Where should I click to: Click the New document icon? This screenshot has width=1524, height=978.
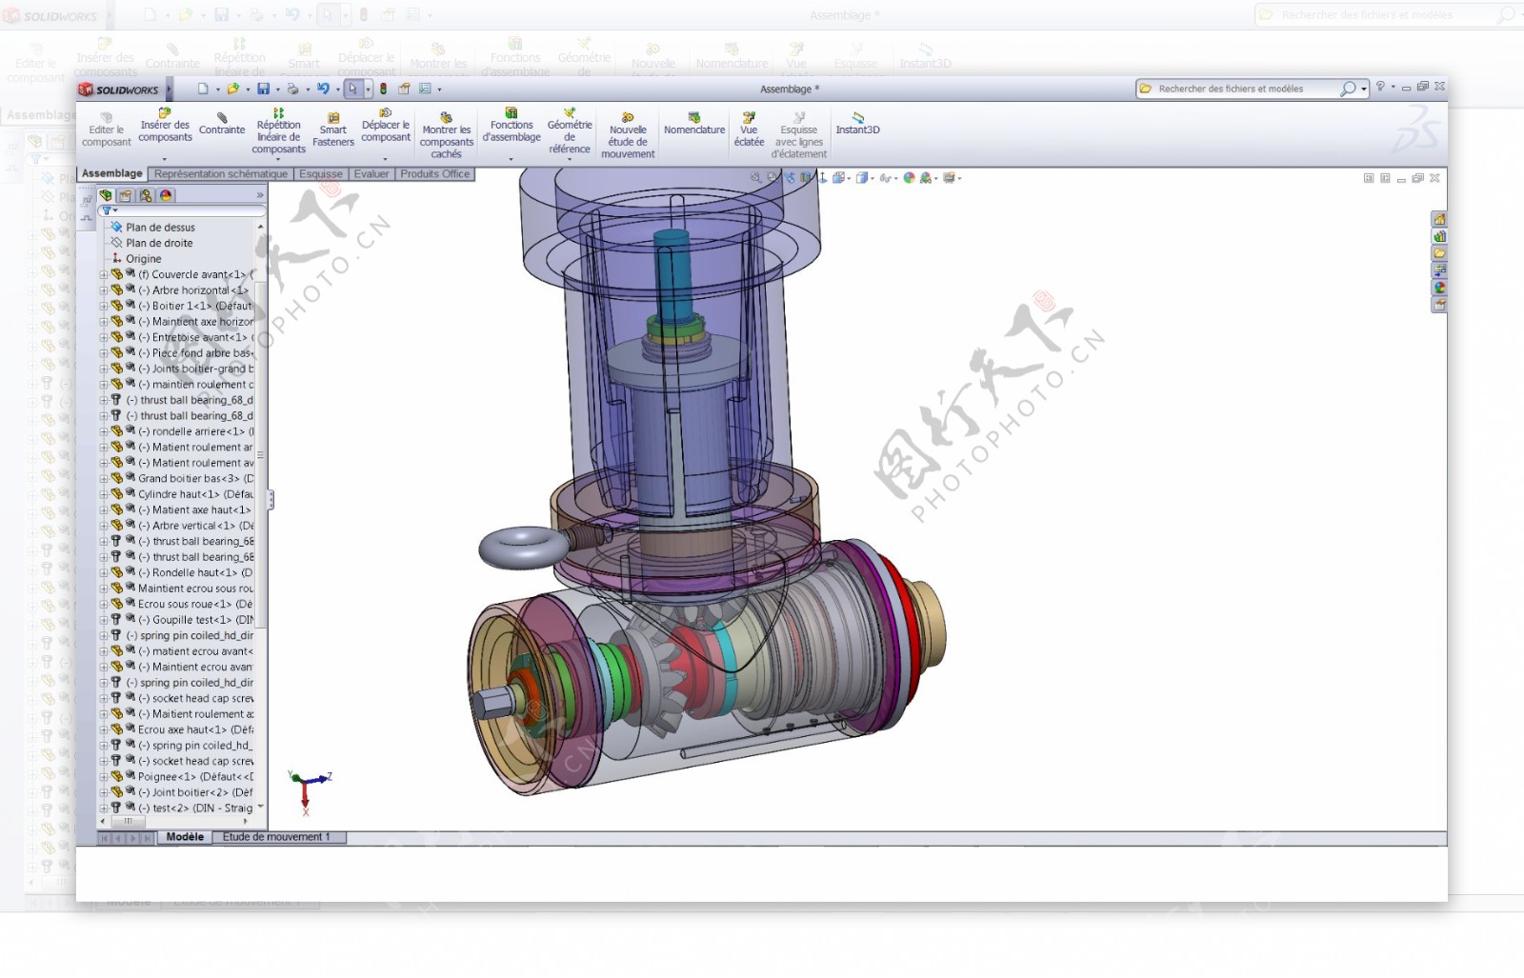pyautogui.click(x=203, y=89)
